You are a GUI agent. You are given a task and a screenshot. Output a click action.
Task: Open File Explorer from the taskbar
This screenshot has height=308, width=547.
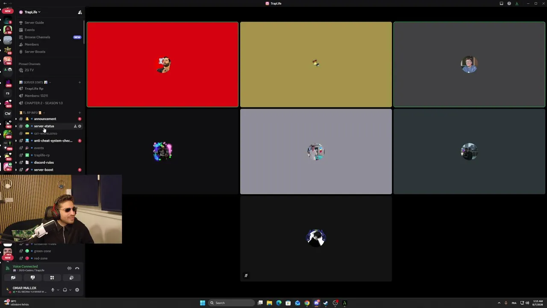point(269,303)
